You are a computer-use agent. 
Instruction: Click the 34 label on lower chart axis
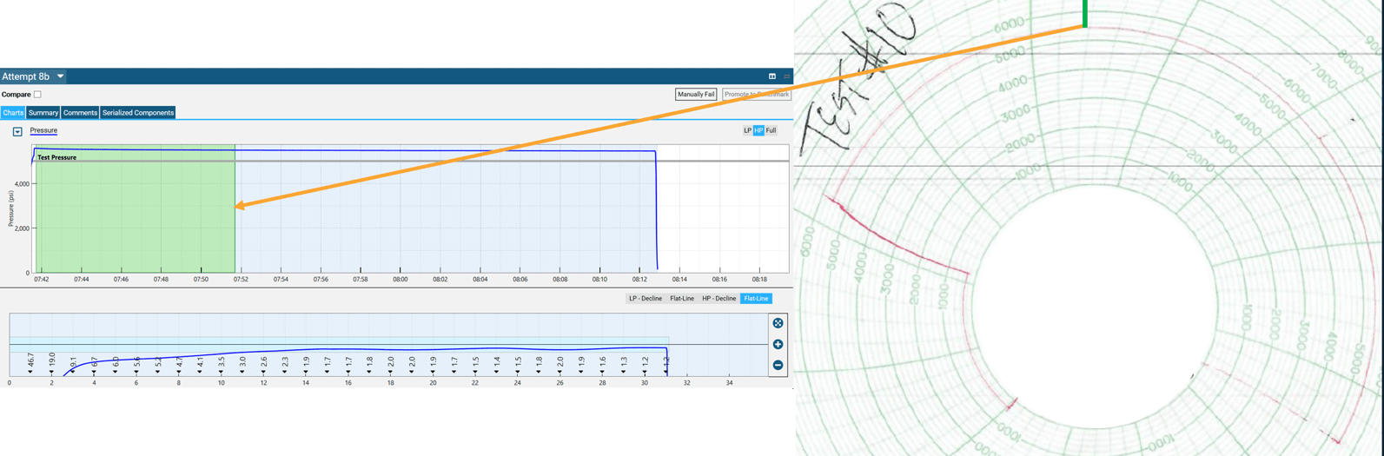[x=729, y=382]
